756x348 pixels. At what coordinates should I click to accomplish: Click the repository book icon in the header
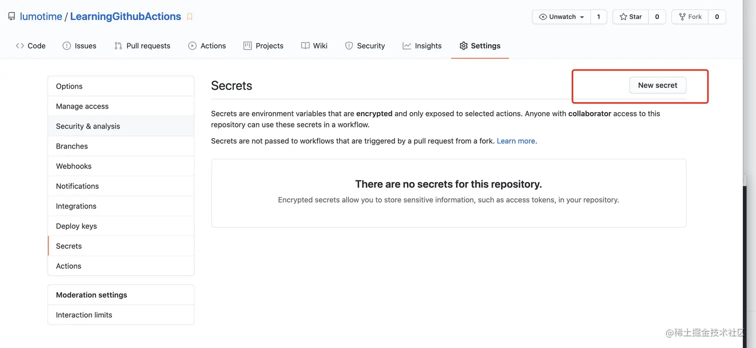click(x=11, y=15)
